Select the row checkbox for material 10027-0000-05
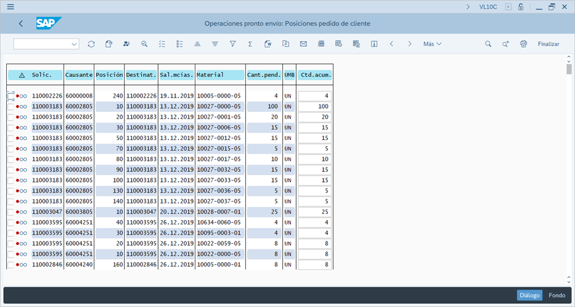Screen dimensions: 575x307 click(x=11, y=106)
